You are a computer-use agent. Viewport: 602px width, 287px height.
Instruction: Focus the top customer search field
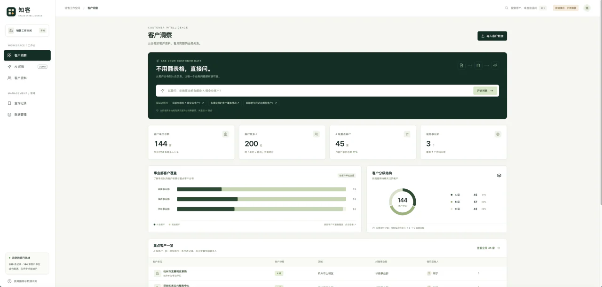pos(526,8)
